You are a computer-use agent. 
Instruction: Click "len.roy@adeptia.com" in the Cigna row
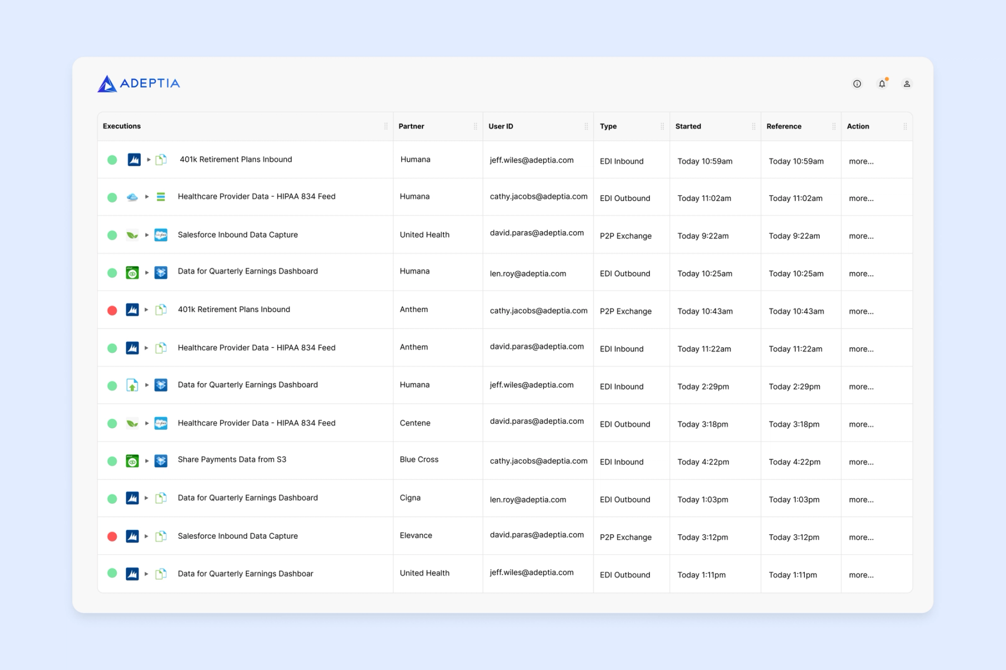coord(528,500)
